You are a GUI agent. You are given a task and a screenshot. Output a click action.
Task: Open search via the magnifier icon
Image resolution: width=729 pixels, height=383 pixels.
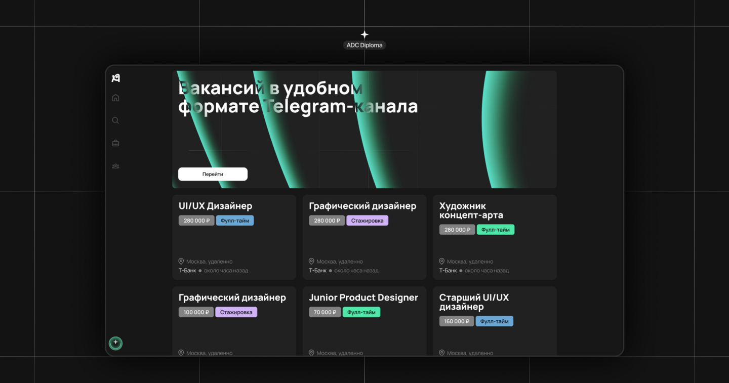pyautogui.click(x=115, y=120)
